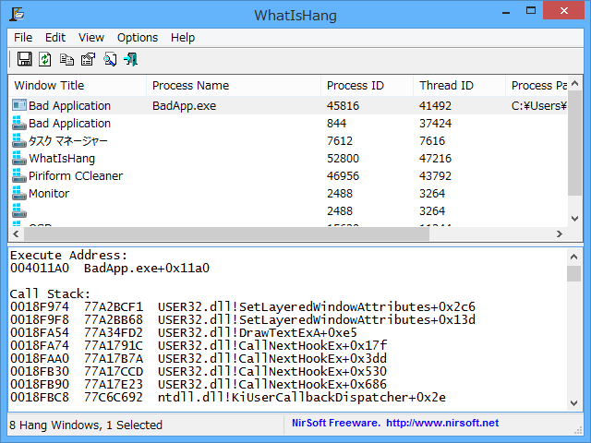This screenshot has width=591, height=443.
Task: Click icon beside WhatIsHang list row
Action: [19, 158]
